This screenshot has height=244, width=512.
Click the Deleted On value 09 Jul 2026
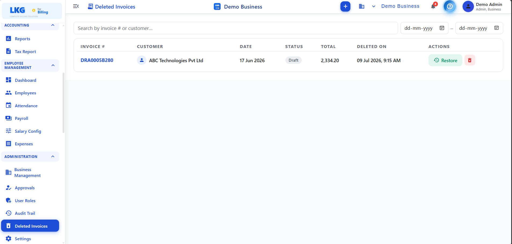[379, 61]
